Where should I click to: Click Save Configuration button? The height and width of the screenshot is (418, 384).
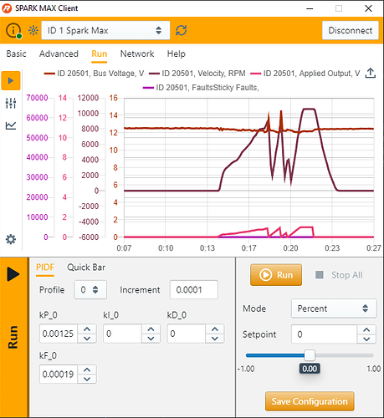(x=310, y=401)
